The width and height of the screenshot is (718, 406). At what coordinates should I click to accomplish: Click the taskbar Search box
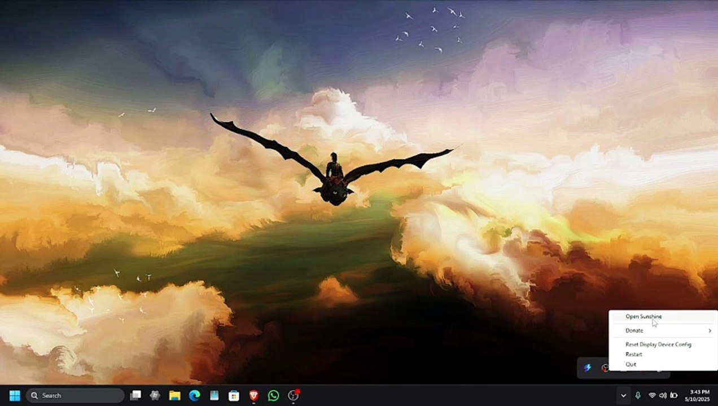point(75,395)
